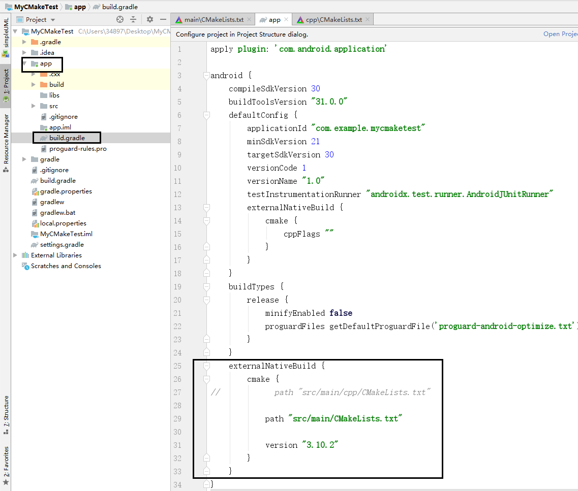Hide the Project panel with minus icon
Viewport: 578px width, 491px height.
tap(163, 19)
